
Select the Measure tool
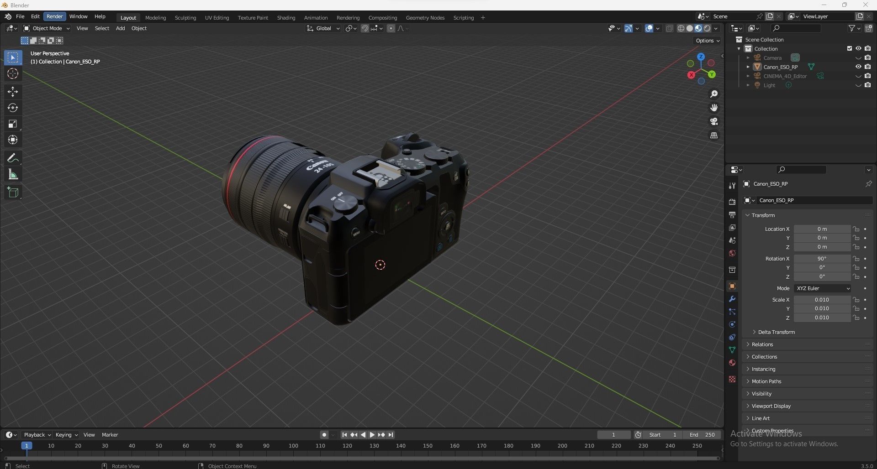coord(13,174)
